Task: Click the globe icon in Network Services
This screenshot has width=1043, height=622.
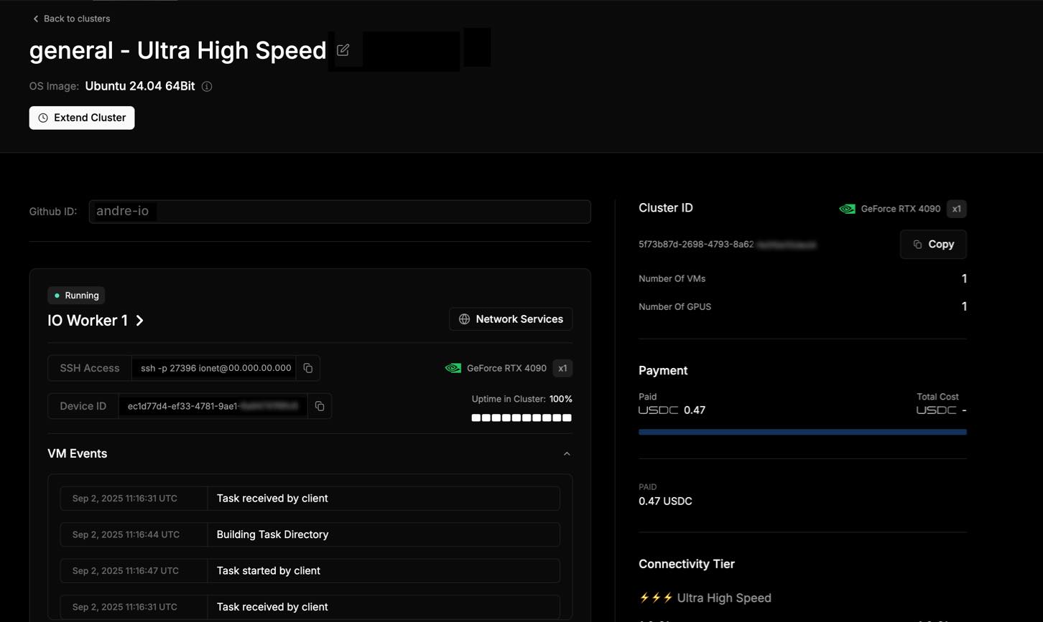Action: [x=464, y=319]
